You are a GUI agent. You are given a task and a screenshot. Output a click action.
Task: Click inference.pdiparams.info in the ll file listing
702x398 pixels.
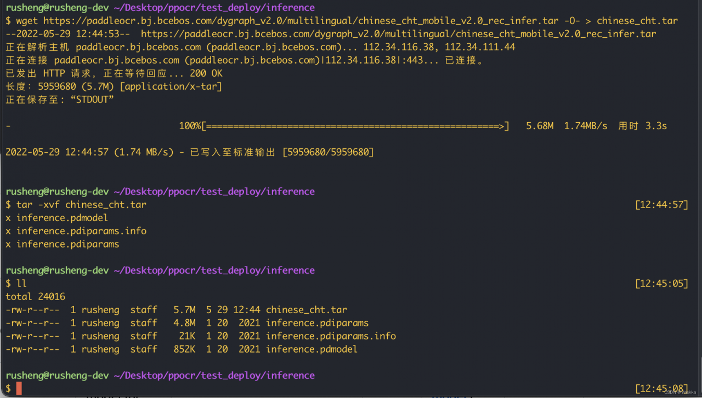[x=331, y=336]
